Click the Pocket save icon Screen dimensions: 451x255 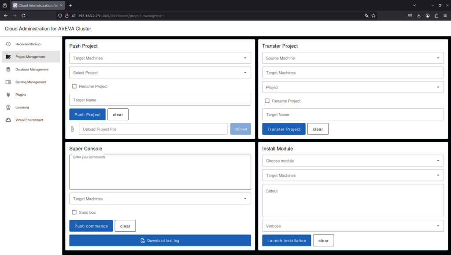[x=410, y=15]
